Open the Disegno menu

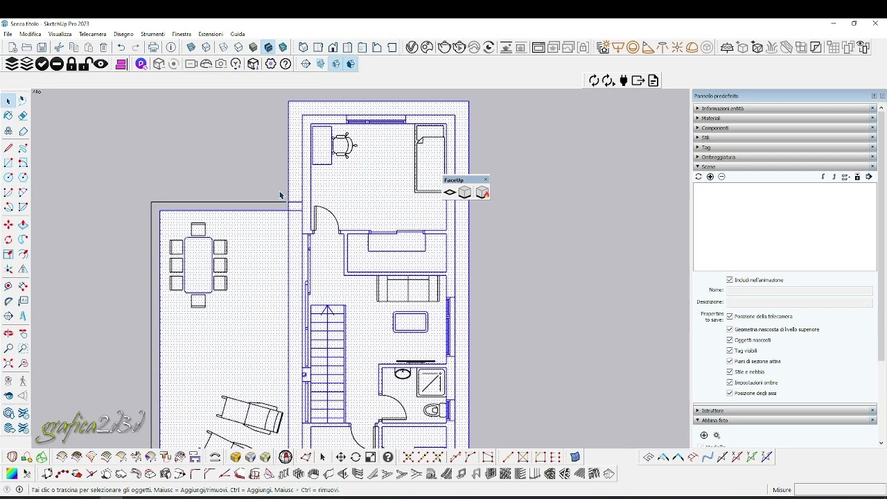tap(123, 34)
